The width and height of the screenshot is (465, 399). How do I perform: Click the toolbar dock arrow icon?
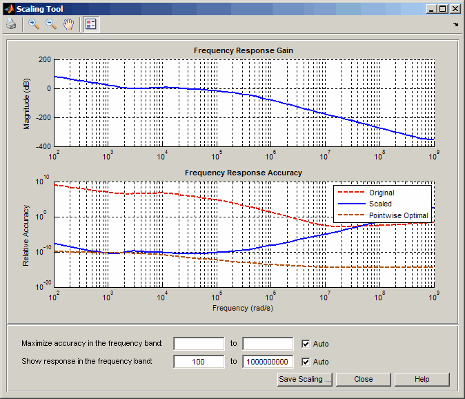click(455, 25)
